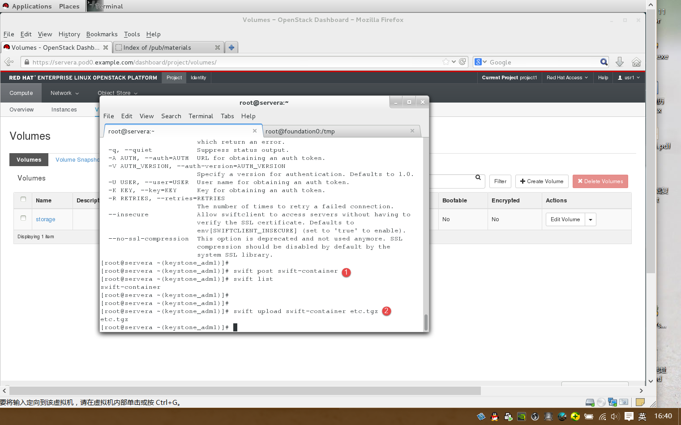Switch to the Volume Snapshots tab
Viewport: 681px width, 425px height.
coord(77,160)
